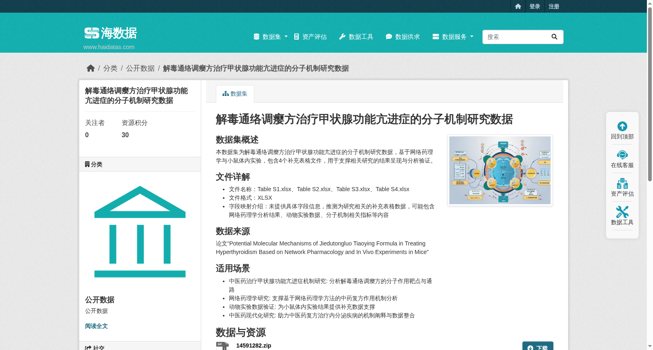The height and width of the screenshot is (350, 653).
Task: Click the 数据供求 chat bubble icon
Action: point(389,37)
